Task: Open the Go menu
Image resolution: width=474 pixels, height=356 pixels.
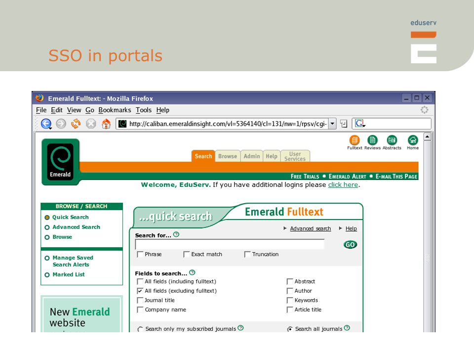Action: pos(90,110)
